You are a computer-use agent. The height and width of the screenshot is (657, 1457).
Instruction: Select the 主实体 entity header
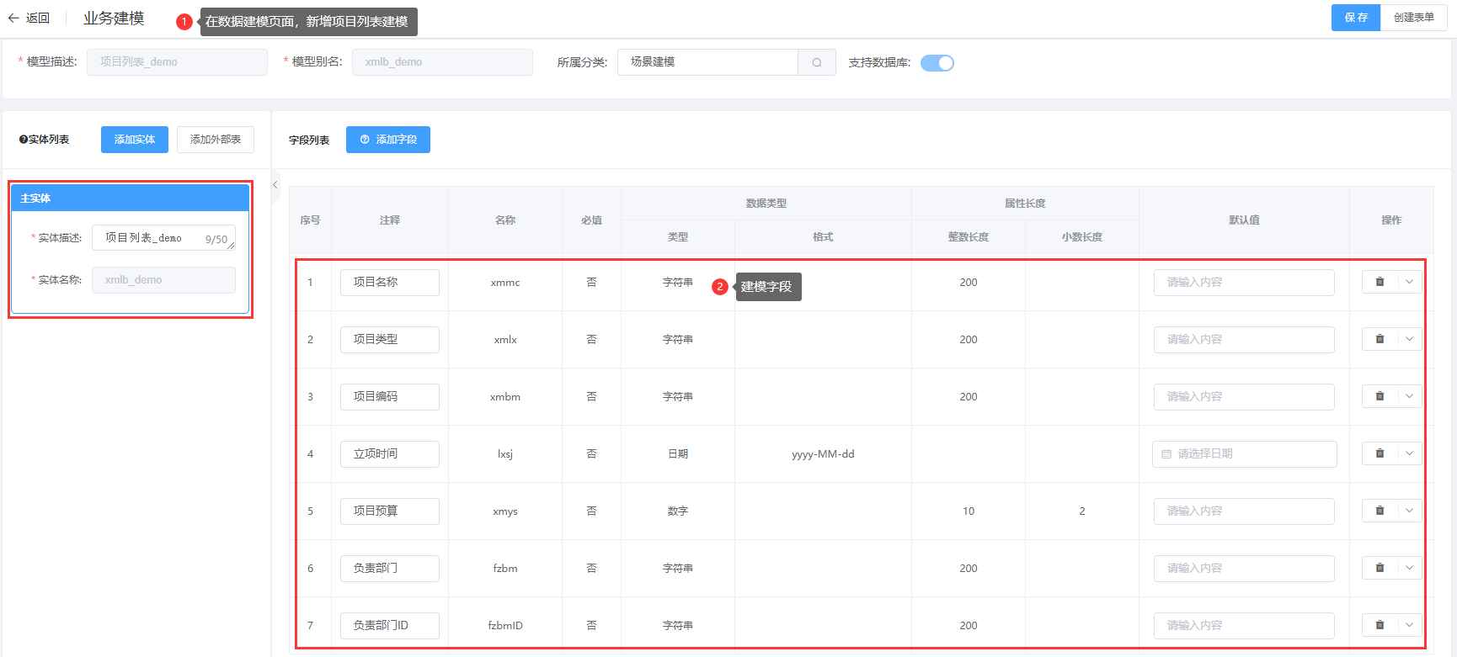tap(130, 199)
